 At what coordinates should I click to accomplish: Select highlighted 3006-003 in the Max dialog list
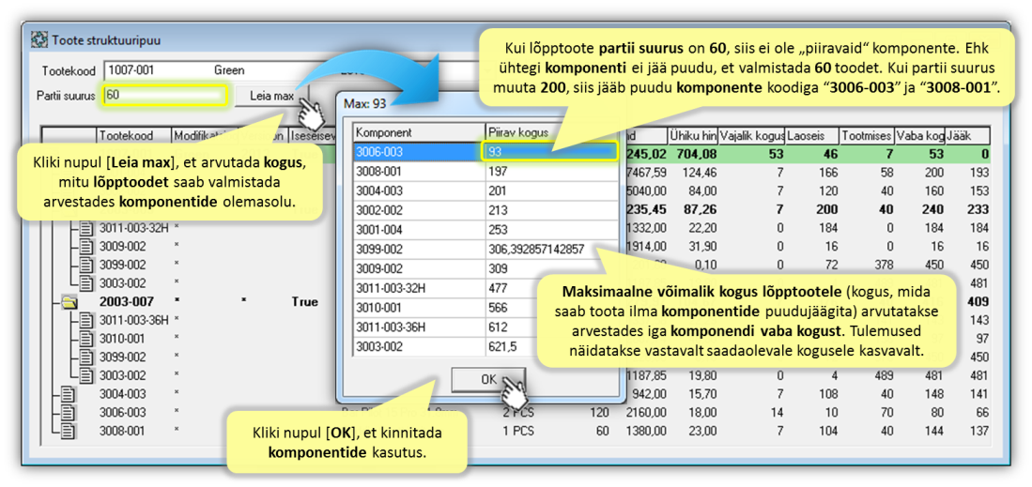click(x=419, y=151)
